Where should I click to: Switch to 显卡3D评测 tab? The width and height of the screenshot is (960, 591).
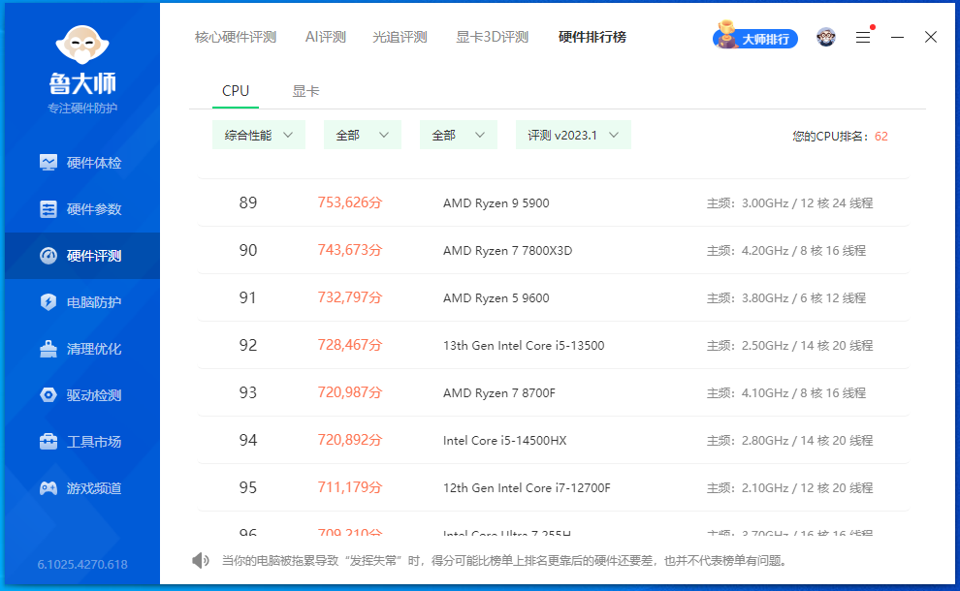(x=493, y=38)
